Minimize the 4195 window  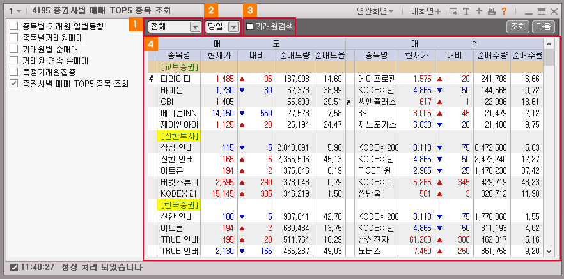[528, 12]
